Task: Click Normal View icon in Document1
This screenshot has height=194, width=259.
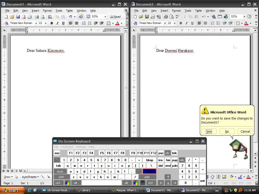Action: pyautogui.click(x=4, y=171)
